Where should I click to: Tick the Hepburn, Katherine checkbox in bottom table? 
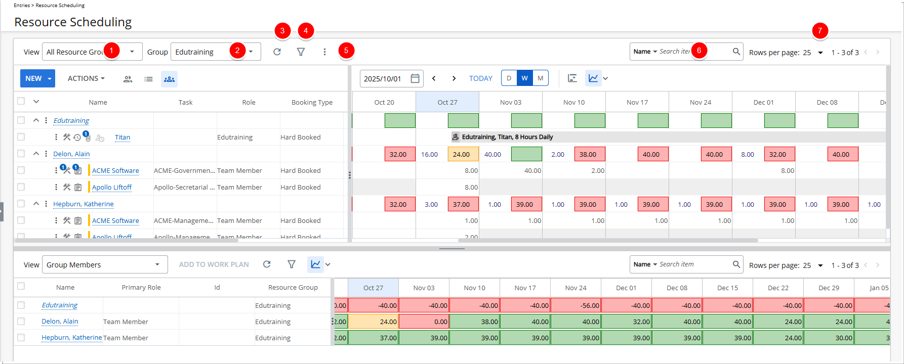21,338
